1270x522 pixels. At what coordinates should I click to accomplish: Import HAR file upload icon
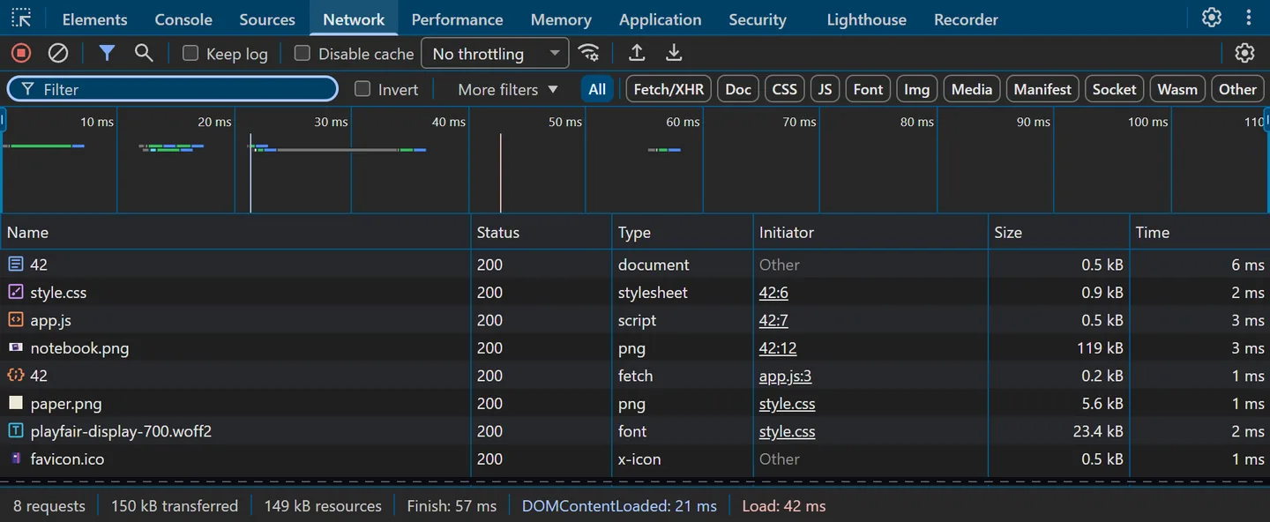tap(637, 53)
